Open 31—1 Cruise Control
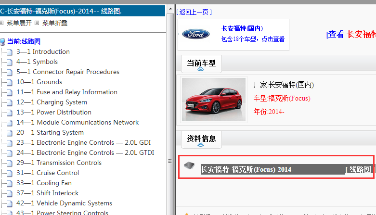Viewport: 376px width, 215px height. (x=48, y=173)
